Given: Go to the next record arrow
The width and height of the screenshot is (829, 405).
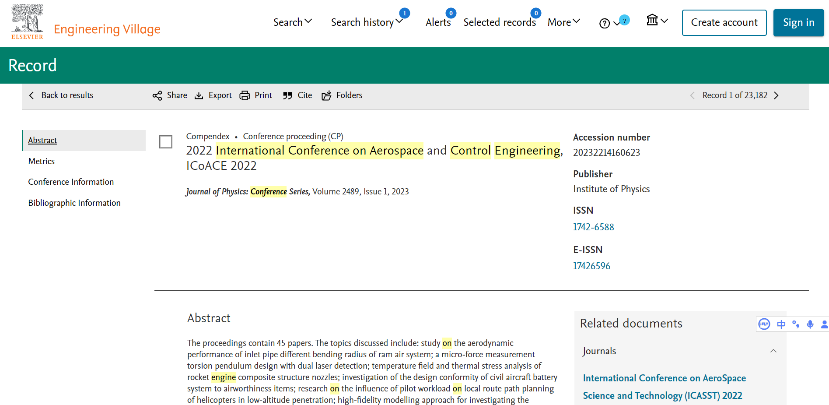Looking at the screenshot, I should 777,95.
